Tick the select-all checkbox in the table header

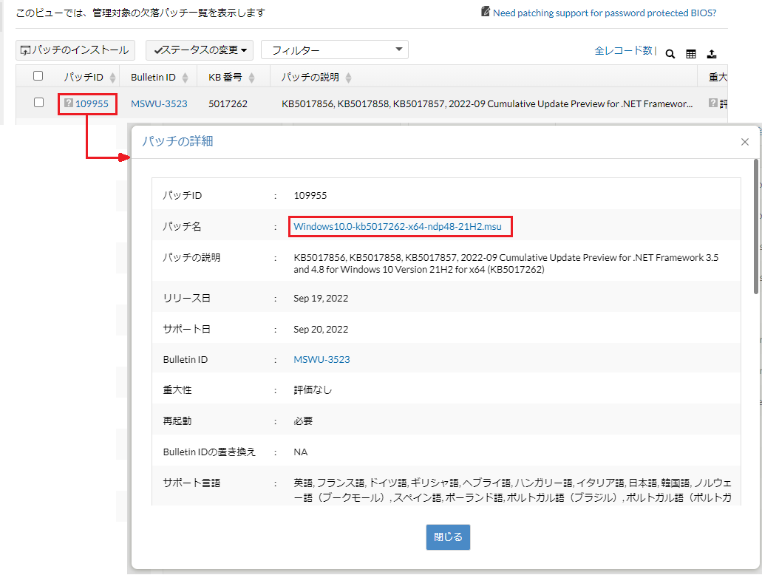[38, 76]
